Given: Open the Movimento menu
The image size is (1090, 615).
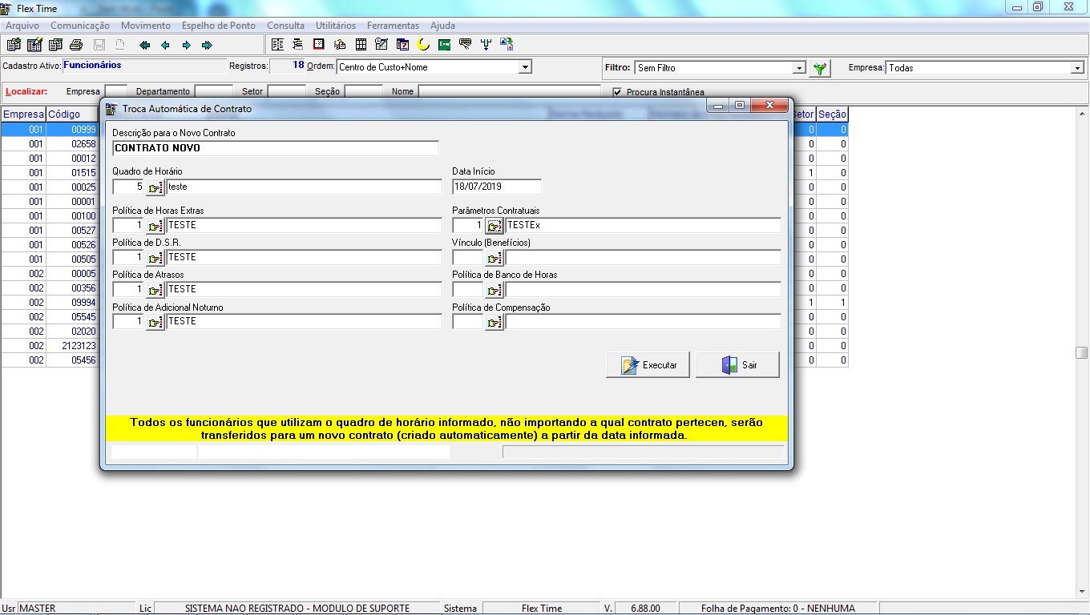Looking at the screenshot, I should (x=146, y=26).
